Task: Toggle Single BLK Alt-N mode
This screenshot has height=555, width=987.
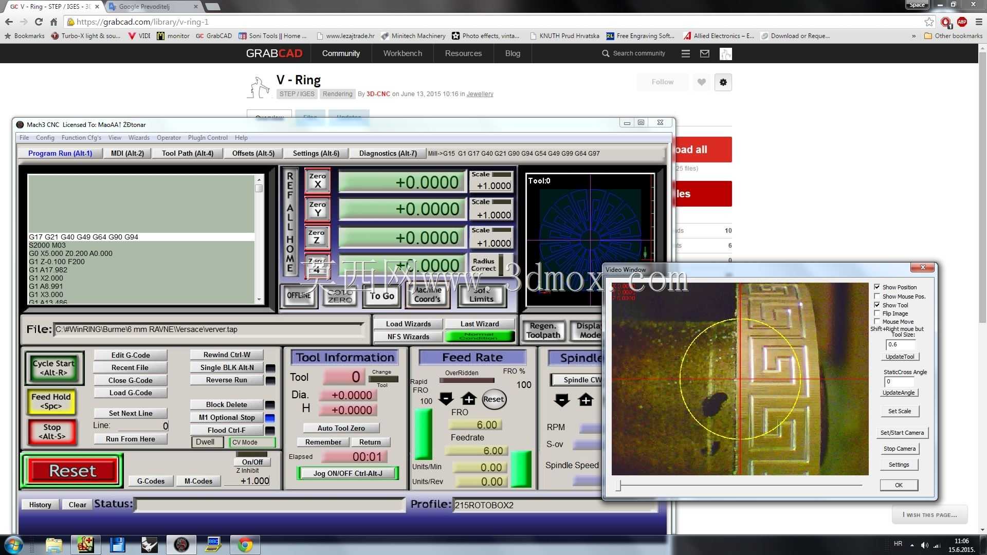Action: 227,367
